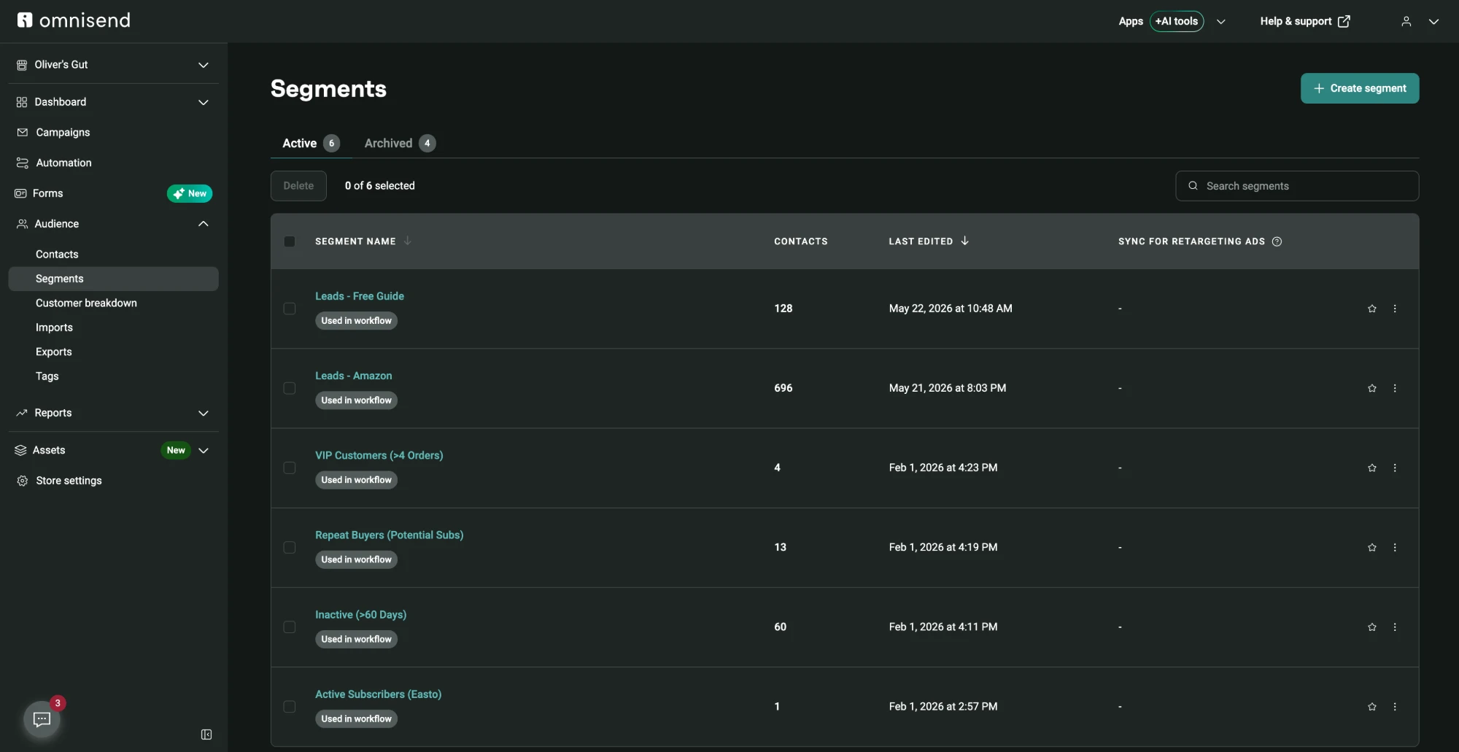This screenshot has width=1459, height=752.
Task: Open the Active Subscribers (Easto) link
Action: point(379,694)
